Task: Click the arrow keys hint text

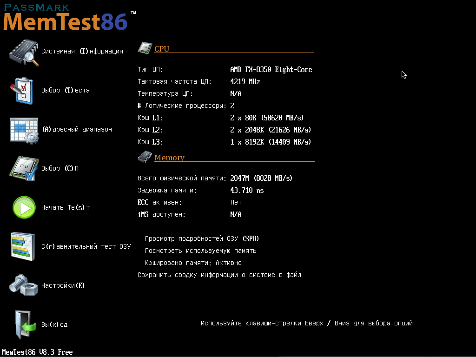Action: point(307,324)
